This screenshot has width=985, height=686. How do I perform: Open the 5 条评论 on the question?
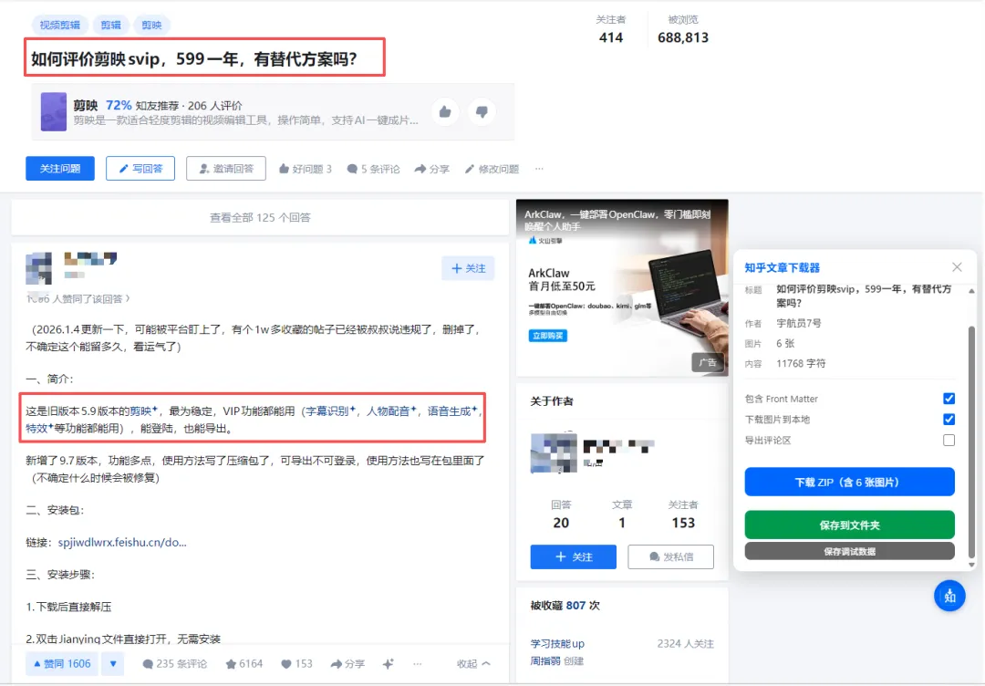pyautogui.click(x=373, y=169)
